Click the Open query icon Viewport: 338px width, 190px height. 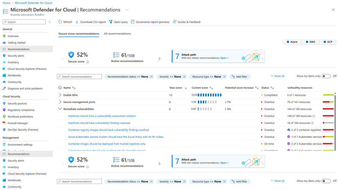coord(111,22)
